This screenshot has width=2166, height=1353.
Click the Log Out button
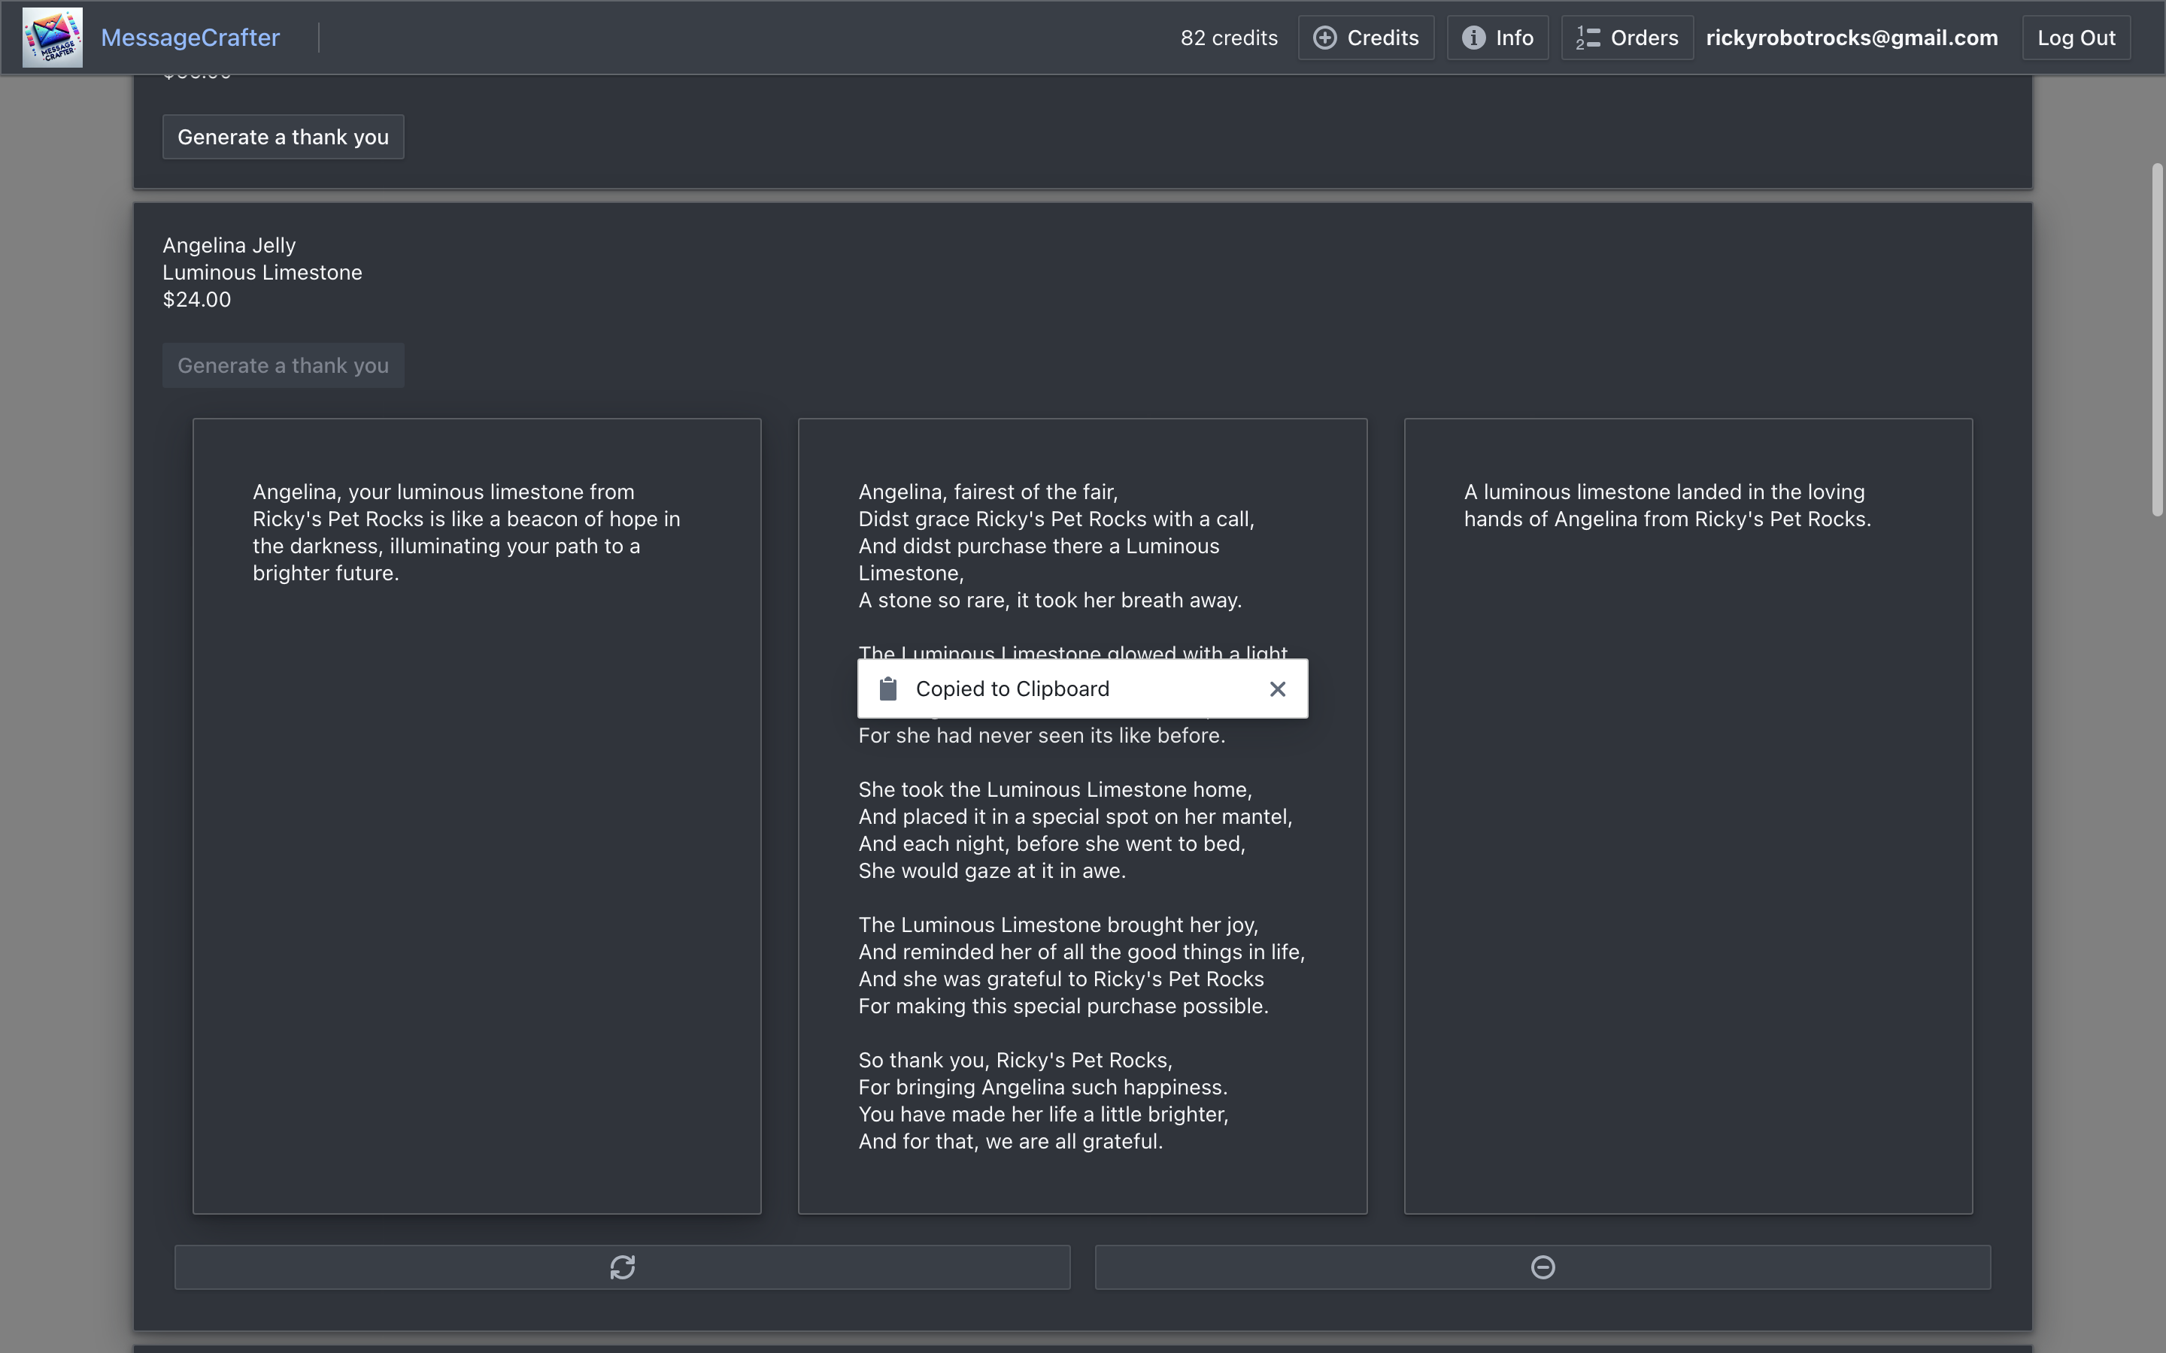tap(2076, 38)
